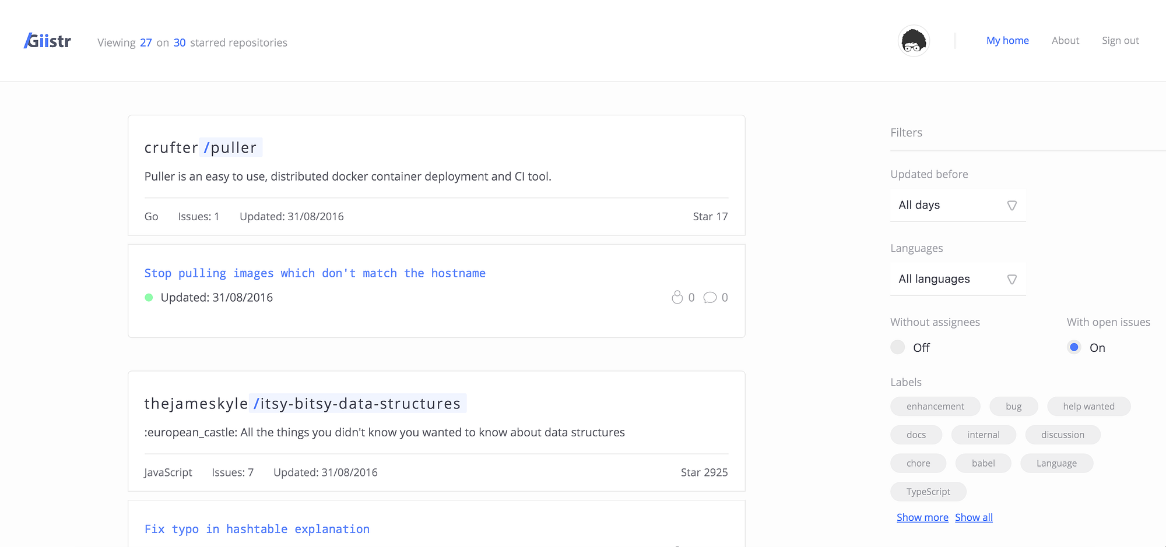Click the comment bubble icon on hostname issue
This screenshot has height=547, width=1166.
click(x=710, y=298)
